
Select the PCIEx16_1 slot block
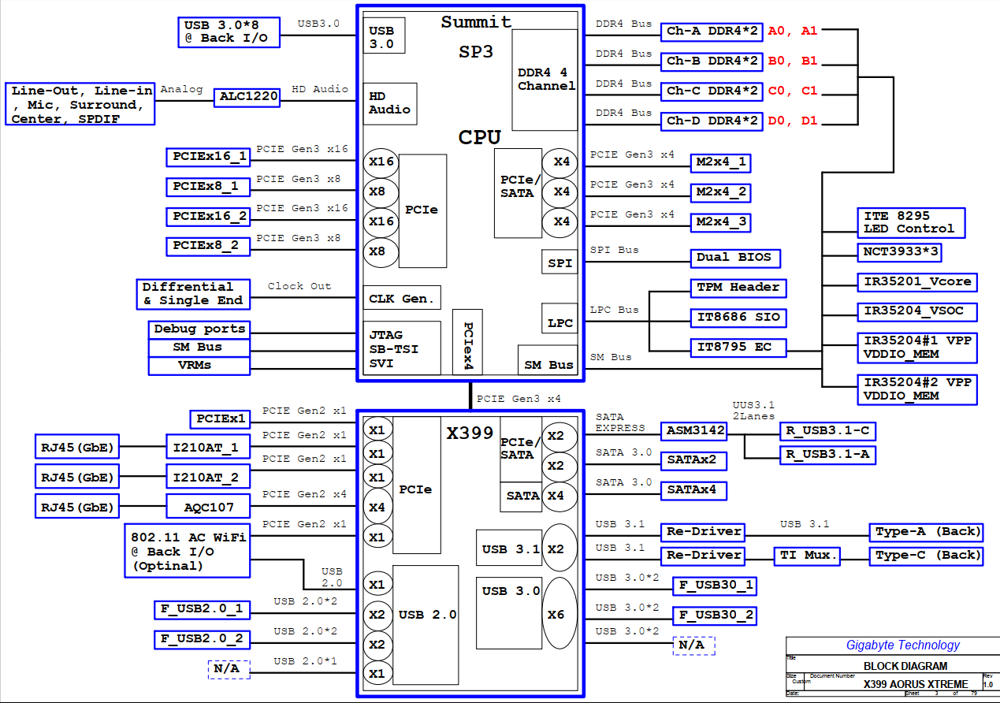pos(210,157)
